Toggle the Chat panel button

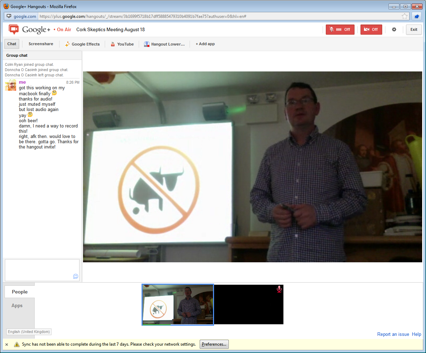click(x=12, y=44)
